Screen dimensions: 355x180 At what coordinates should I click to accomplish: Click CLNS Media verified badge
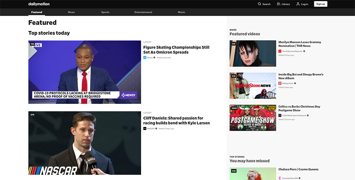point(307,116)
